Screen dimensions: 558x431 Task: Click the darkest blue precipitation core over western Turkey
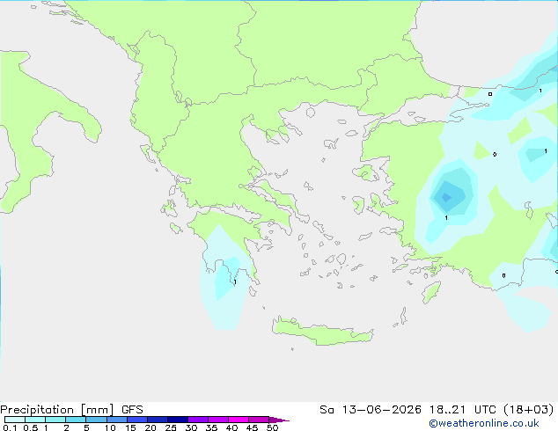(446, 197)
